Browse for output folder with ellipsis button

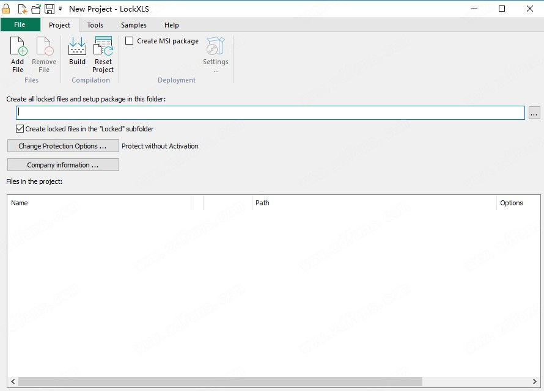534,113
